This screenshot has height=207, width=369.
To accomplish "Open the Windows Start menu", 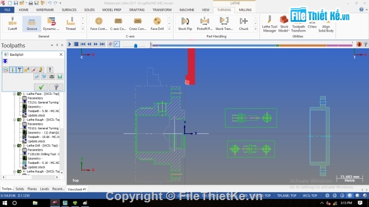I will pos(5,203).
